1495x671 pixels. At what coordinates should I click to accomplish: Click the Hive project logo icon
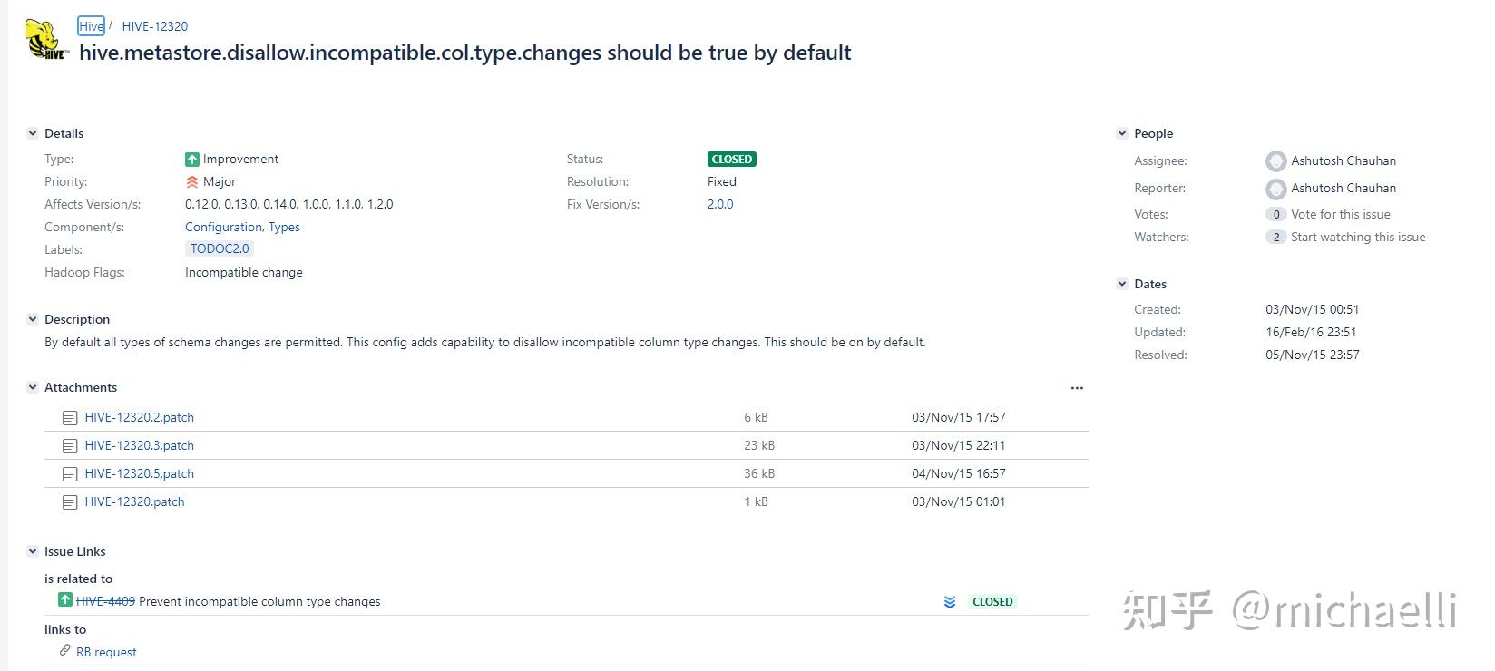(x=44, y=40)
